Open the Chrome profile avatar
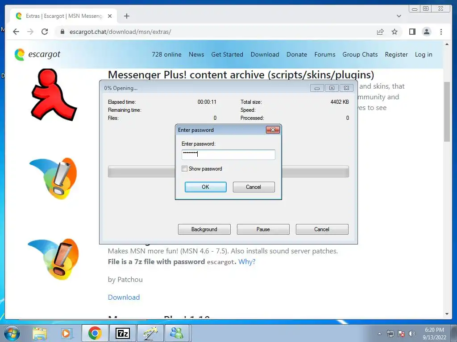This screenshot has height=342, width=457. coord(427,32)
